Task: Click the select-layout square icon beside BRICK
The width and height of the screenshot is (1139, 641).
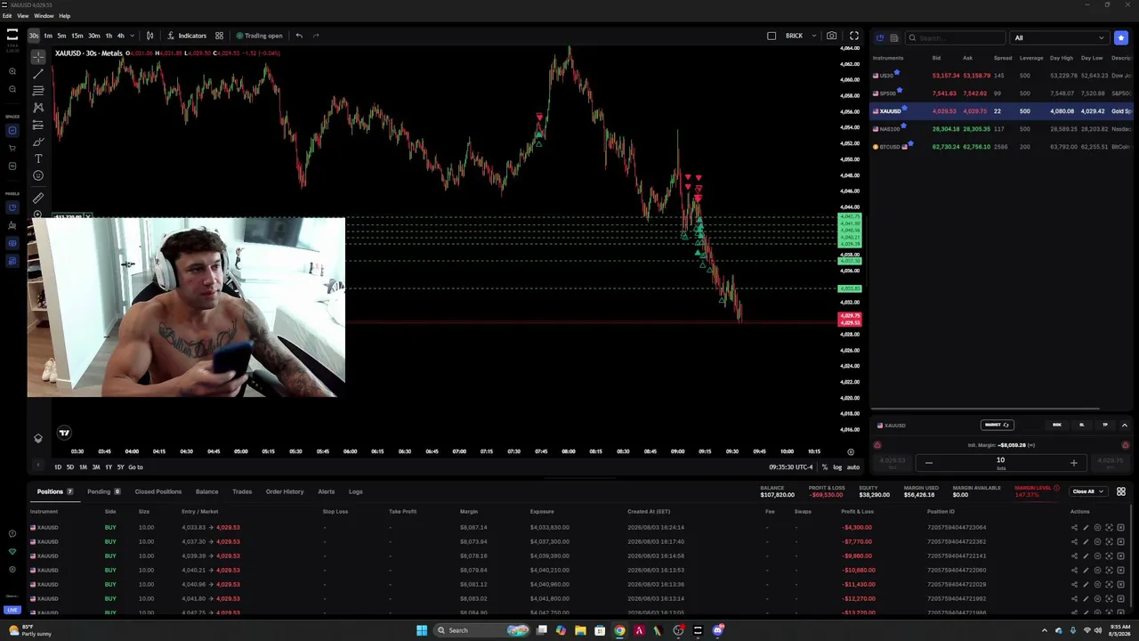Action: (771, 36)
